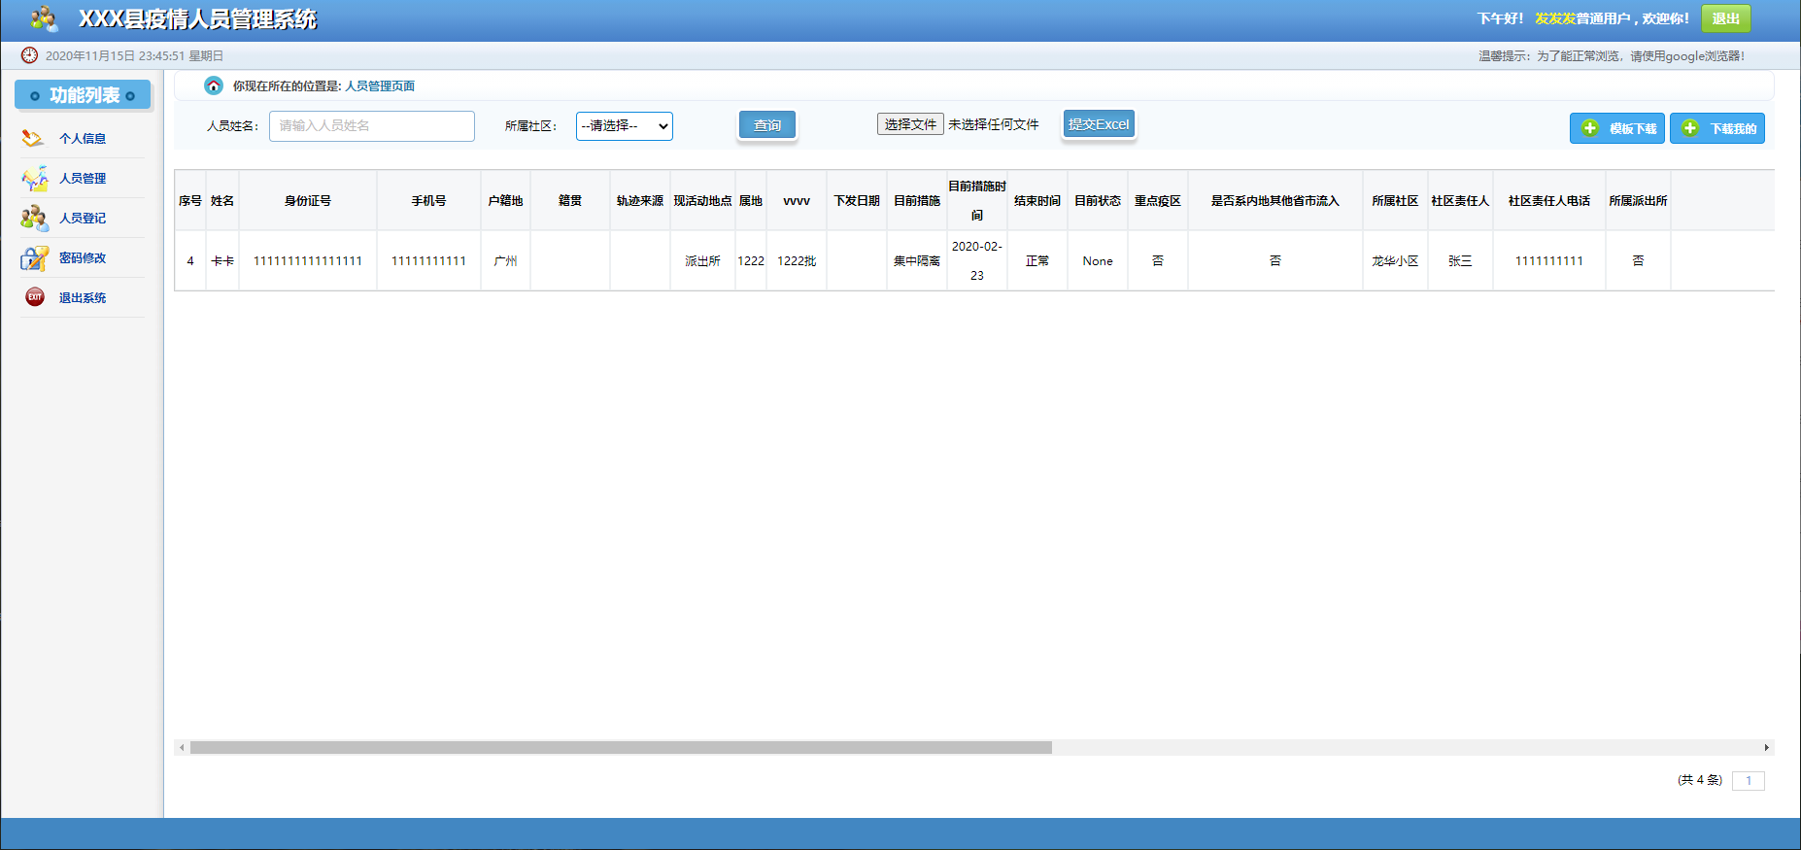Click the green 退出 button in header
The height and width of the screenshot is (850, 1801).
click(1726, 18)
